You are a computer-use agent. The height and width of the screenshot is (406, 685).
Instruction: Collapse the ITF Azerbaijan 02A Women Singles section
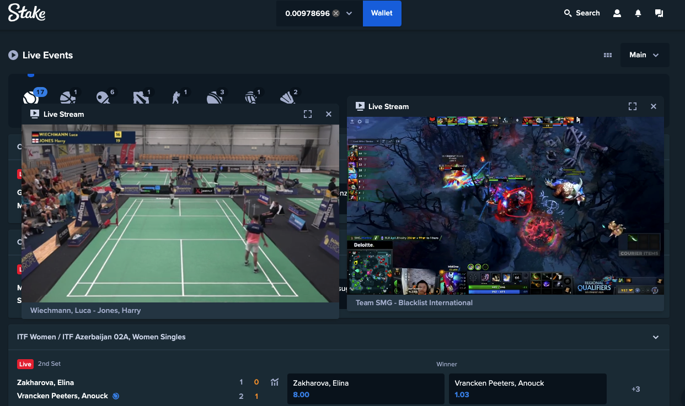(x=656, y=337)
